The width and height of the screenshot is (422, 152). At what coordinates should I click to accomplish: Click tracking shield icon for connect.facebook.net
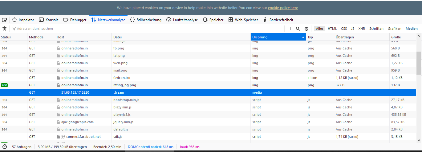[x=63, y=137]
